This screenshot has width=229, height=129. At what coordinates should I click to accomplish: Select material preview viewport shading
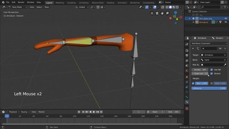[174, 7]
